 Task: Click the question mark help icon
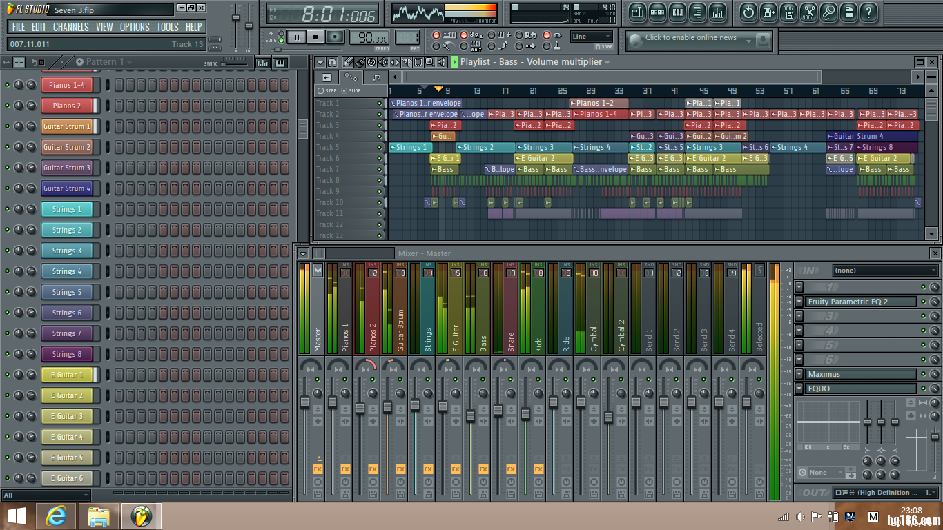click(868, 12)
